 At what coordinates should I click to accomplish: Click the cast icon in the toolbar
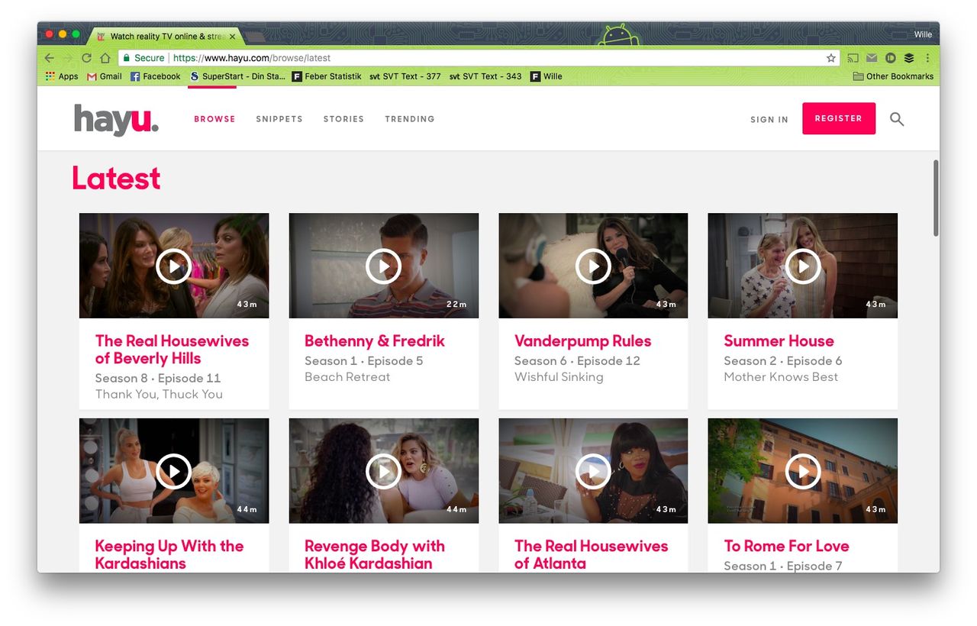853,58
